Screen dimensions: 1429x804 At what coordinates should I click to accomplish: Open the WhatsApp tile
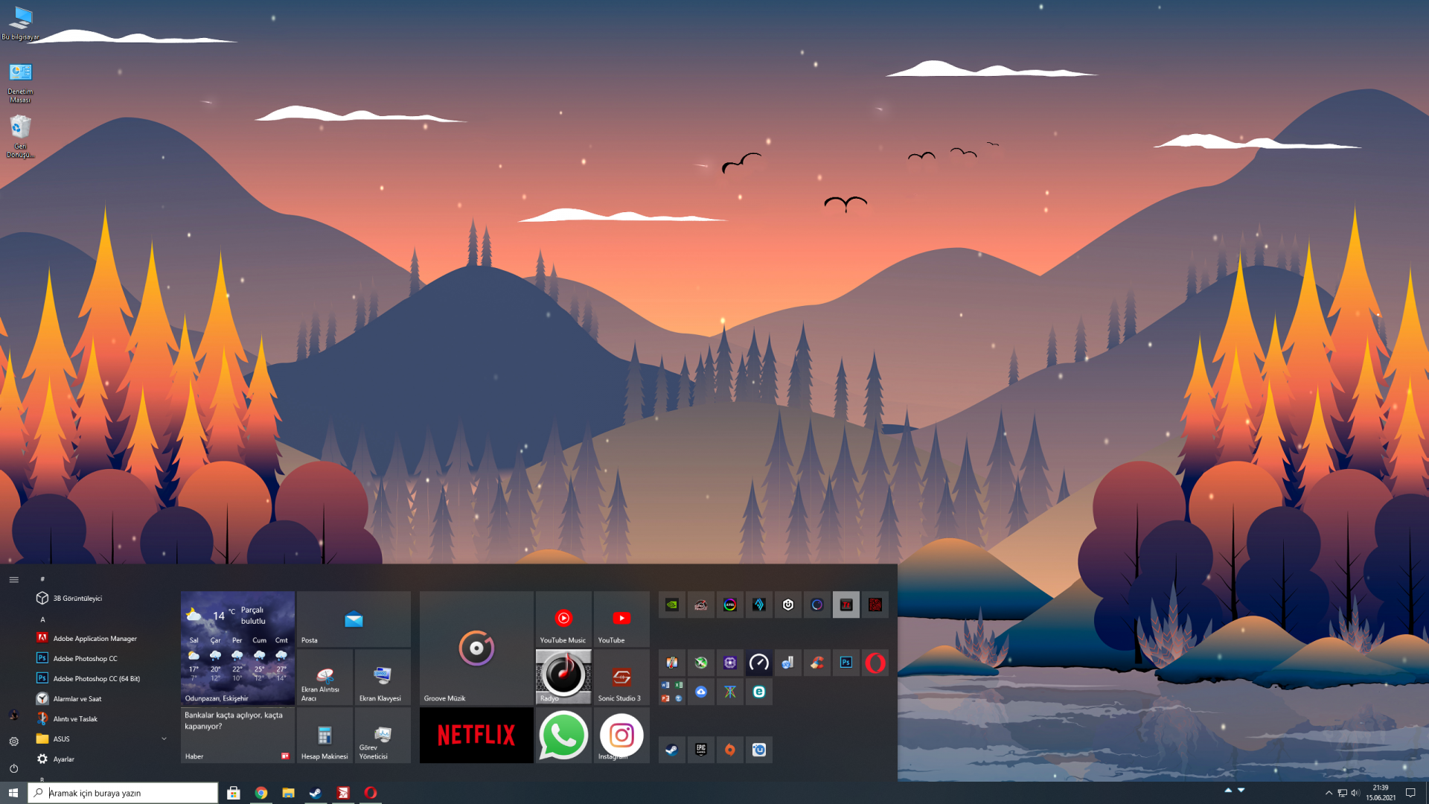(x=563, y=735)
